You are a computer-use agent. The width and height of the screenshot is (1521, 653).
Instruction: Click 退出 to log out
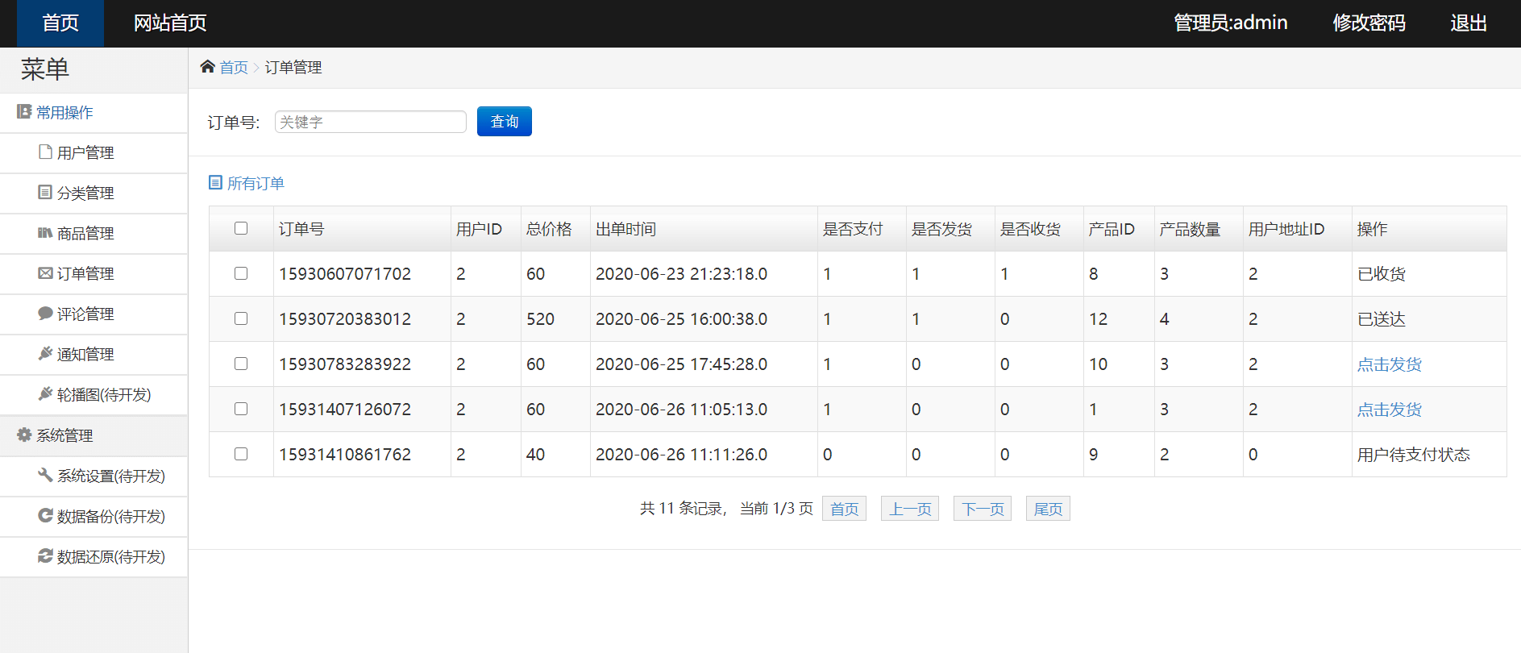pos(1469,23)
